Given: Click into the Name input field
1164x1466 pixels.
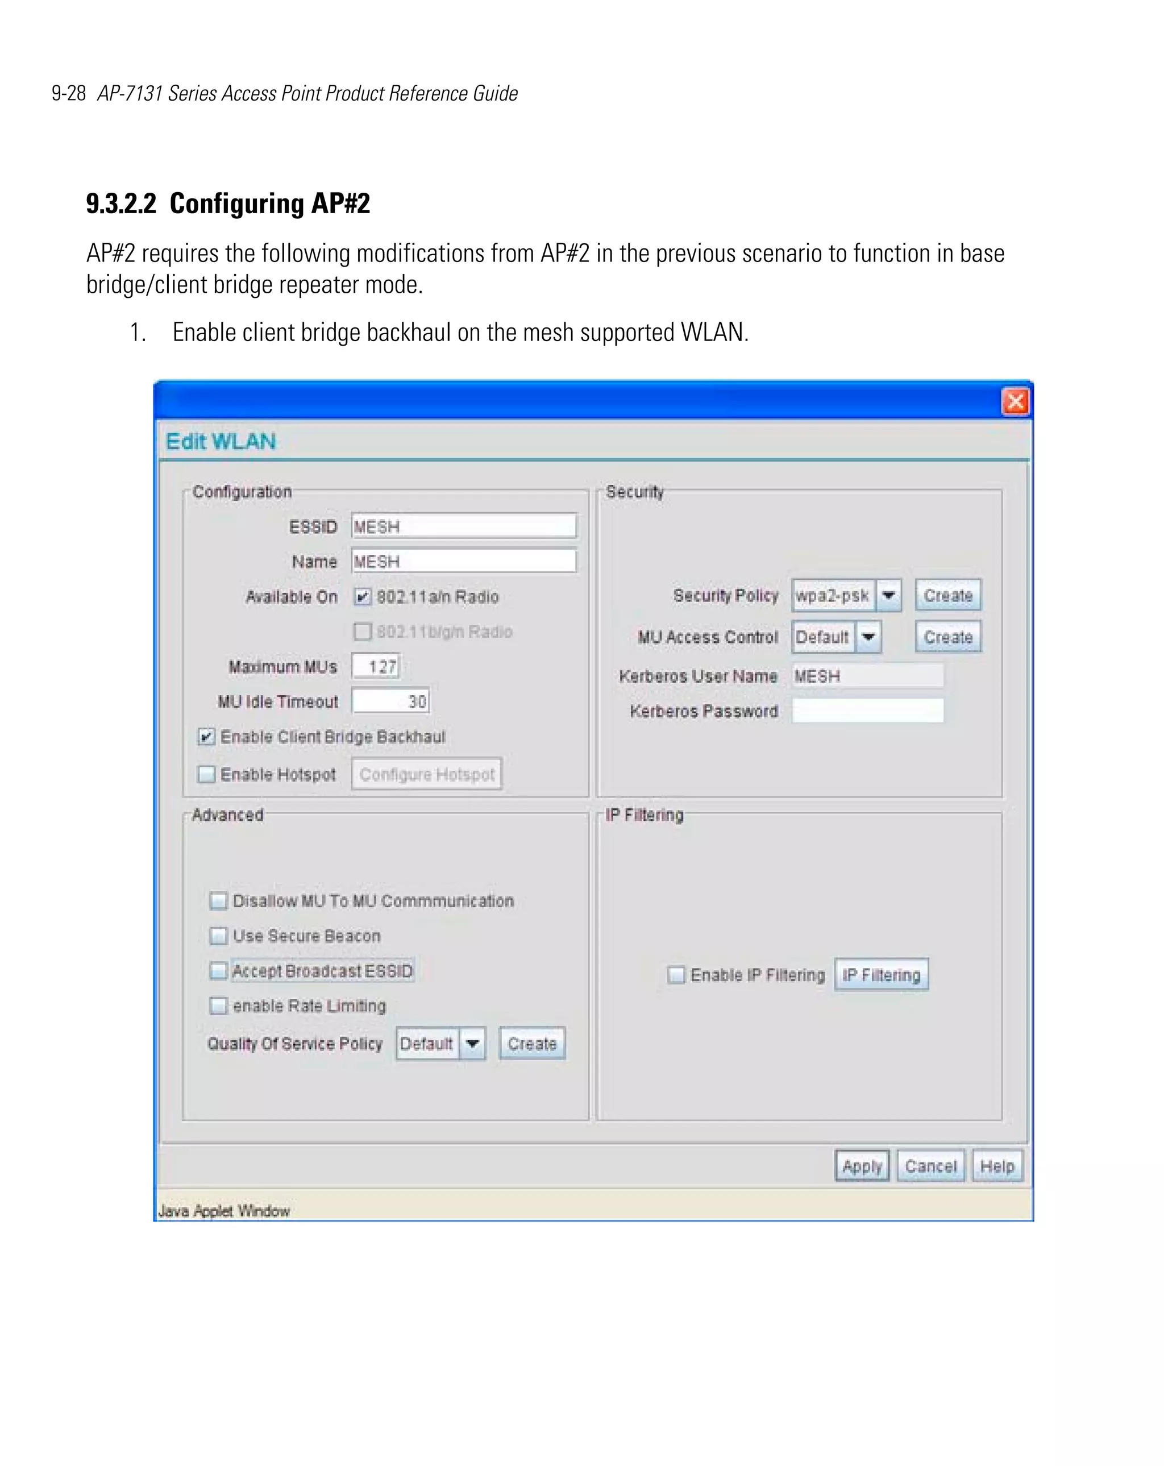Looking at the screenshot, I should 464,561.
